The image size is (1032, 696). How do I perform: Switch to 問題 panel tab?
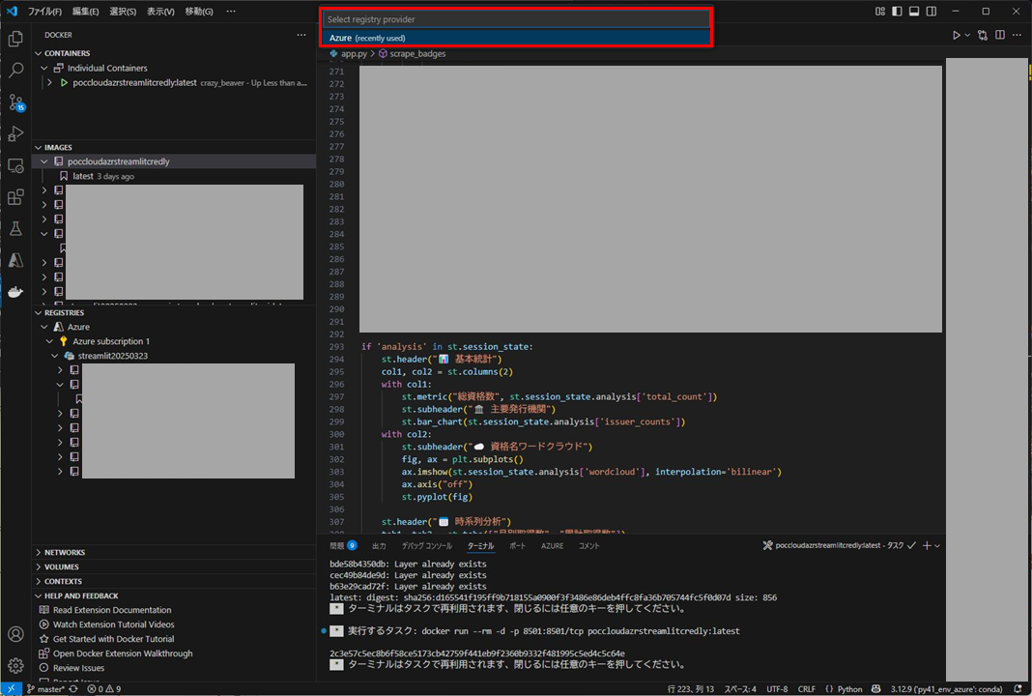click(x=343, y=545)
